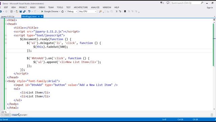216x122 pixels.
Task: Click the Refresh browser icon
Action: 62,12
